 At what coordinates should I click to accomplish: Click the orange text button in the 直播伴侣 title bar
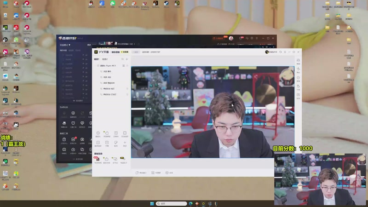[218, 38]
